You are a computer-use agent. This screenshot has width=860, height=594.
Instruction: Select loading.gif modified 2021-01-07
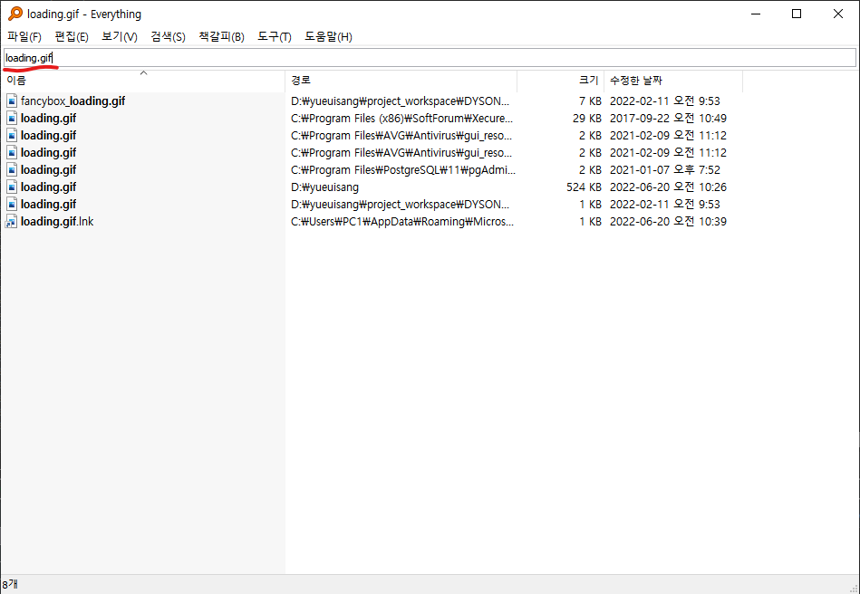click(x=48, y=170)
